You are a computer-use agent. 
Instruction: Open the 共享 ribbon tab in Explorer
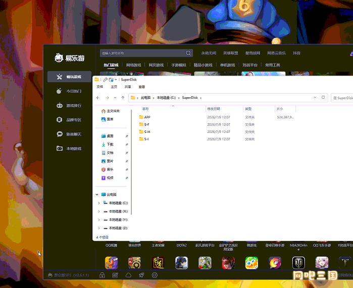128,87
